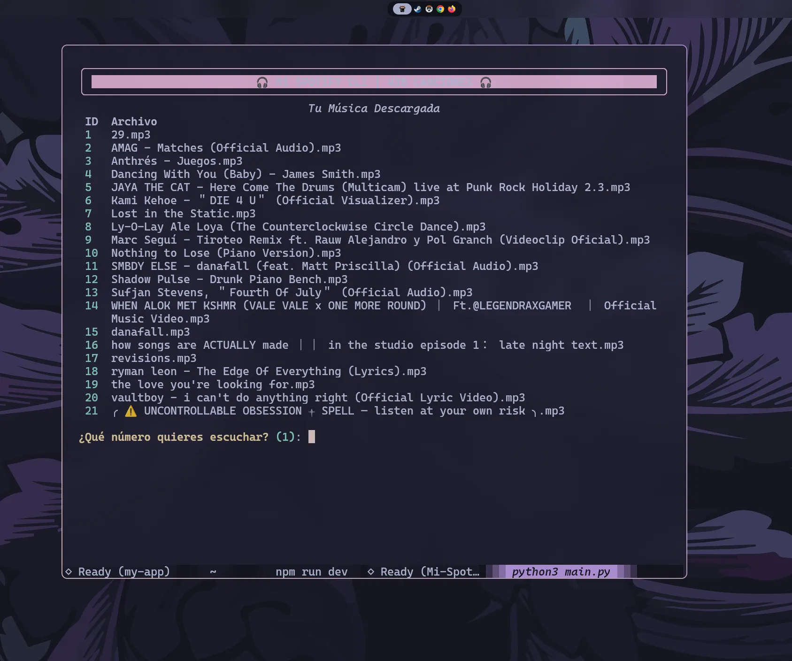Click the left headphones icon in the banner
The height and width of the screenshot is (661, 792).
pyautogui.click(x=262, y=83)
